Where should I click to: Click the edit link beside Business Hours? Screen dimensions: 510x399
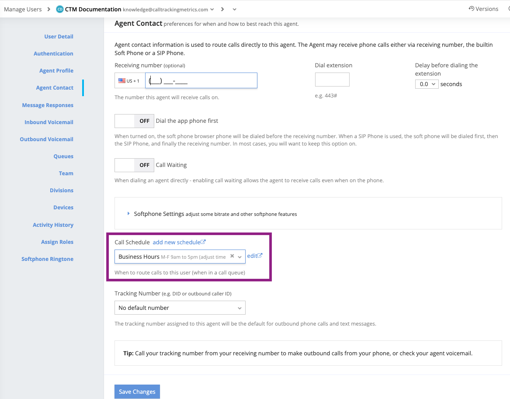pos(254,256)
